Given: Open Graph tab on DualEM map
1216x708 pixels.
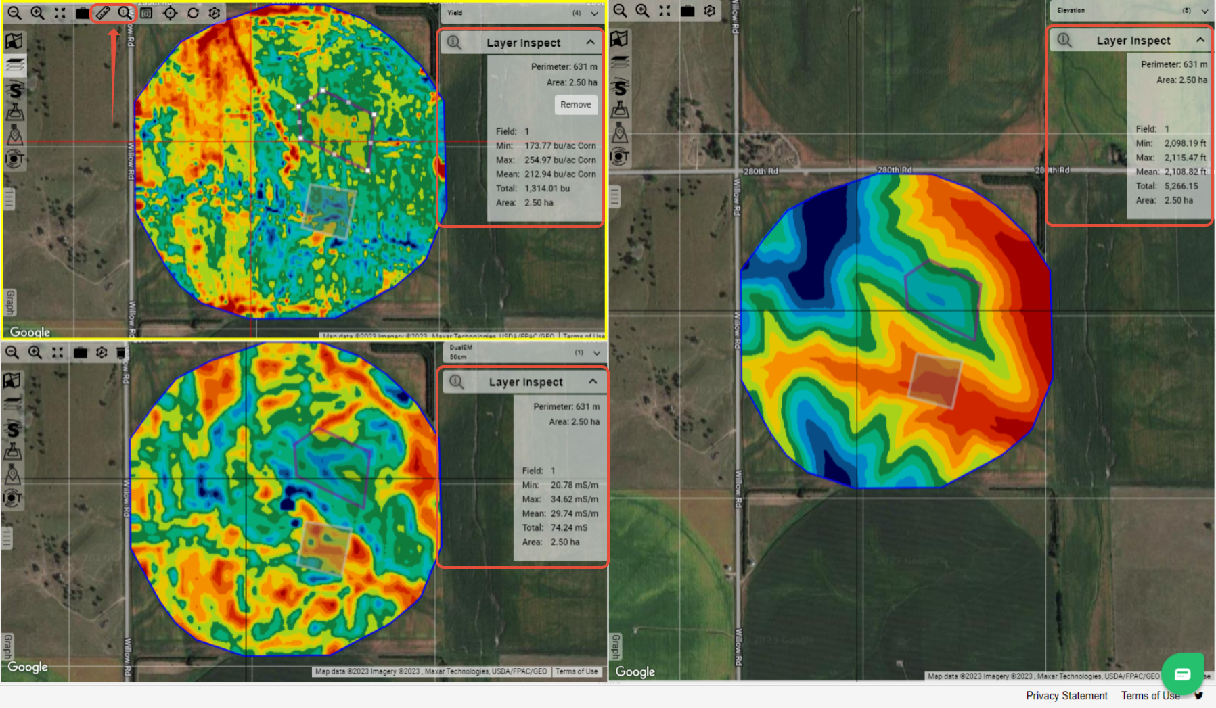Looking at the screenshot, I should pos(7,646).
